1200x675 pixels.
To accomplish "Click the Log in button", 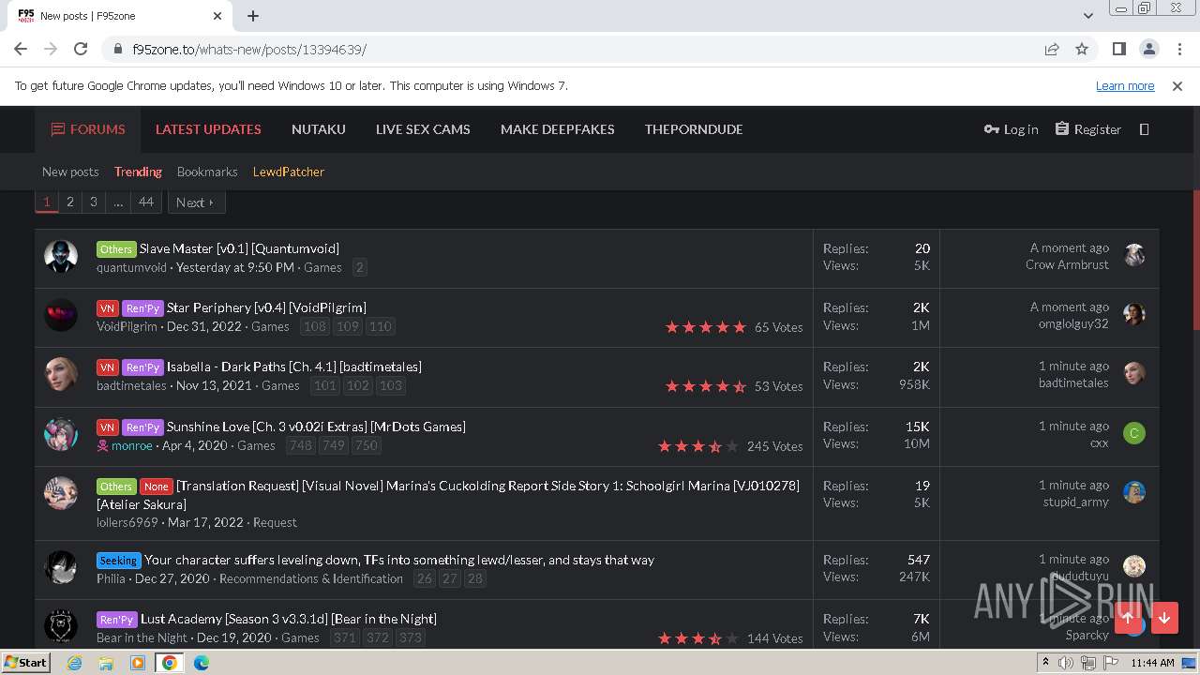I will (1011, 129).
